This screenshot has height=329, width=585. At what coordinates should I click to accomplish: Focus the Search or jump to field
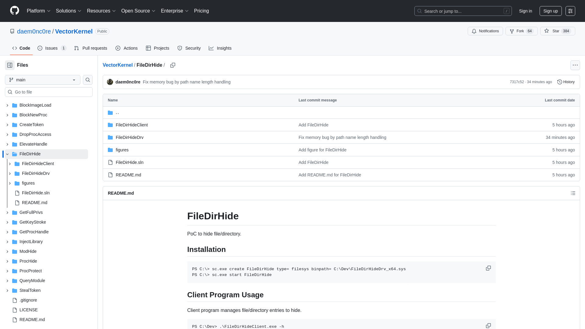(x=463, y=11)
